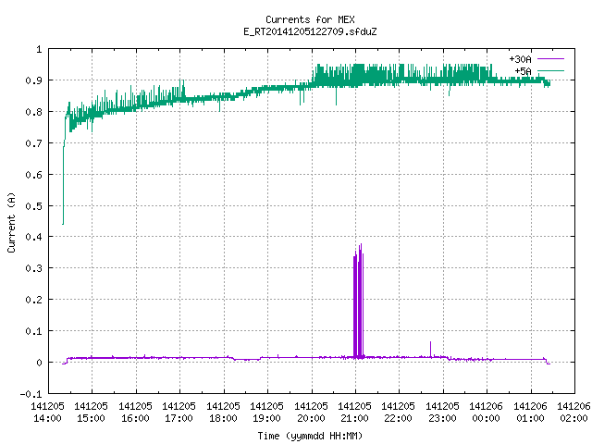Click the y-axis tick label "0.9"
The width and height of the screenshot is (592, 444).
point(33,80)
